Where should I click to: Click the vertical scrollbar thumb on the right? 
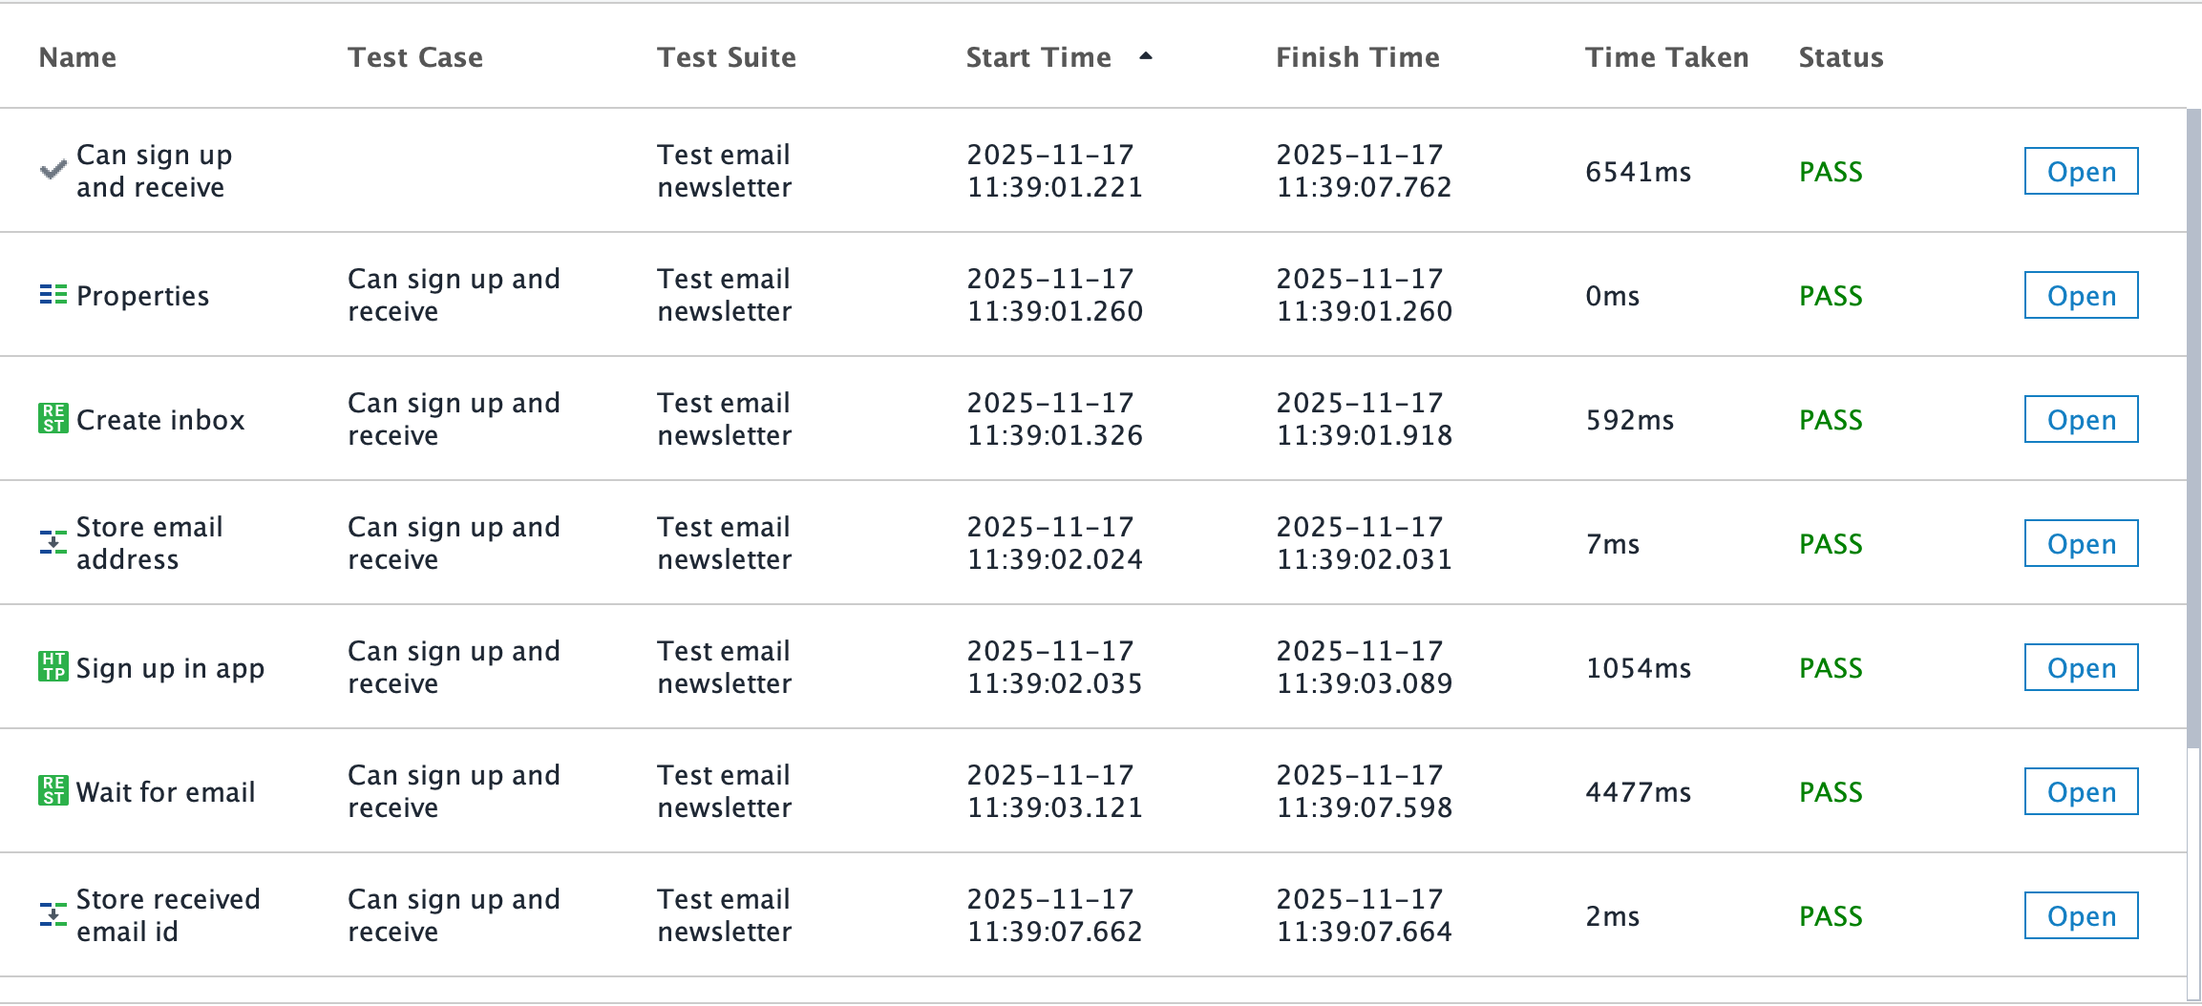(x=2193, y=428)
